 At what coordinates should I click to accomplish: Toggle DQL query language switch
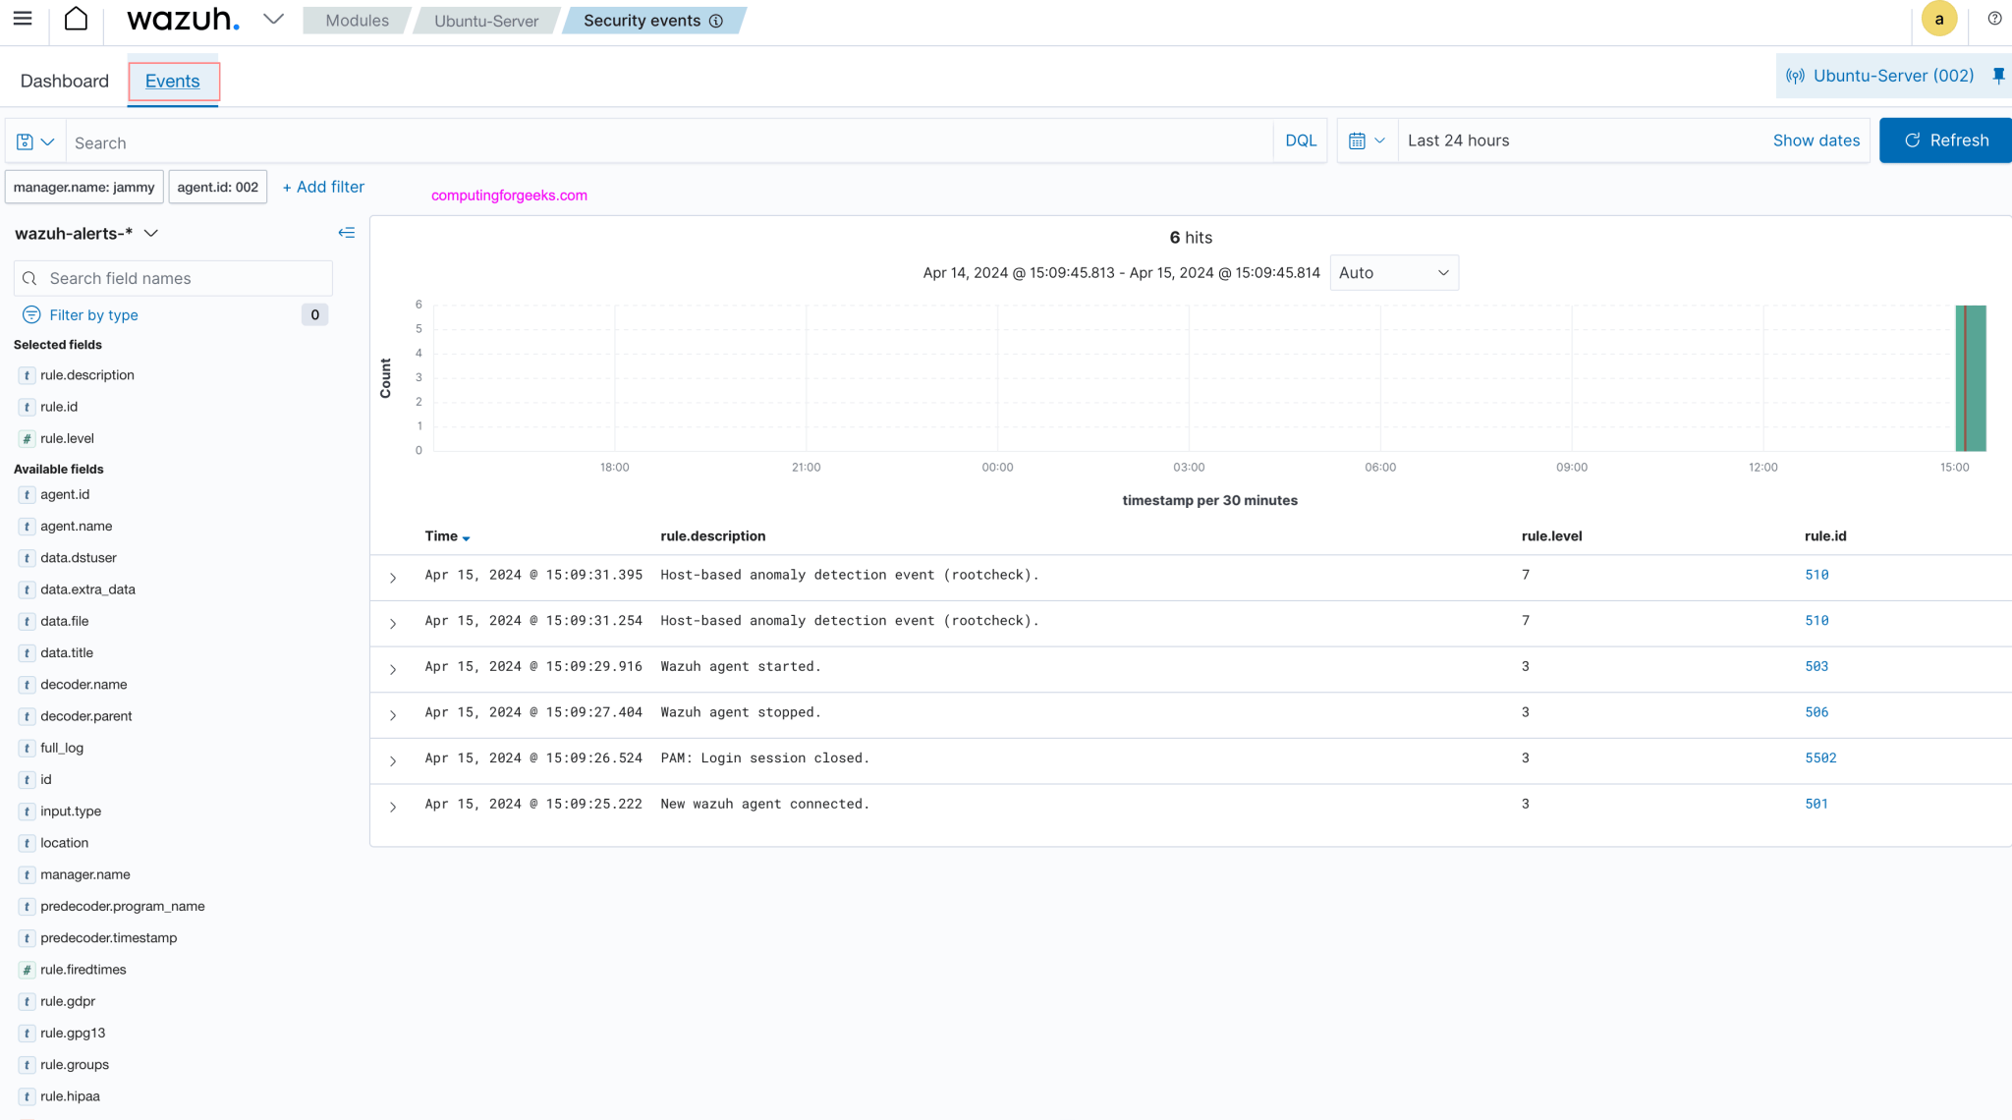(1300, 140)
